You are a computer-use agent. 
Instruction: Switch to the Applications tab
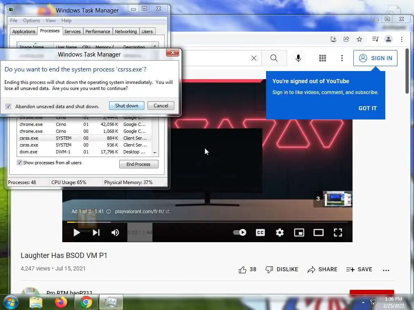point(24,31)
